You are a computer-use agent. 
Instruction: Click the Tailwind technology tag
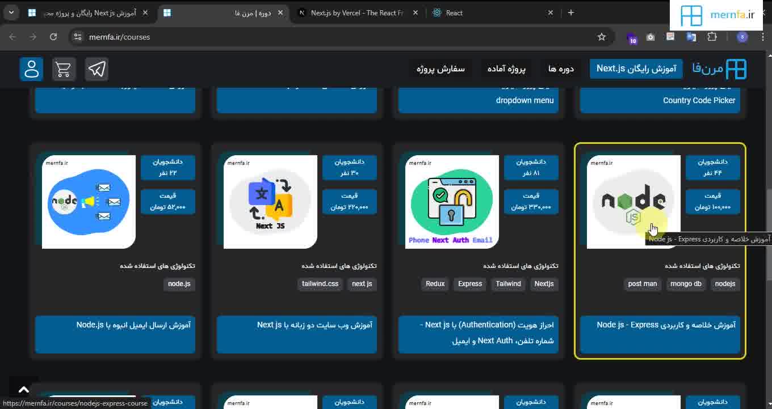pos(508,284)
